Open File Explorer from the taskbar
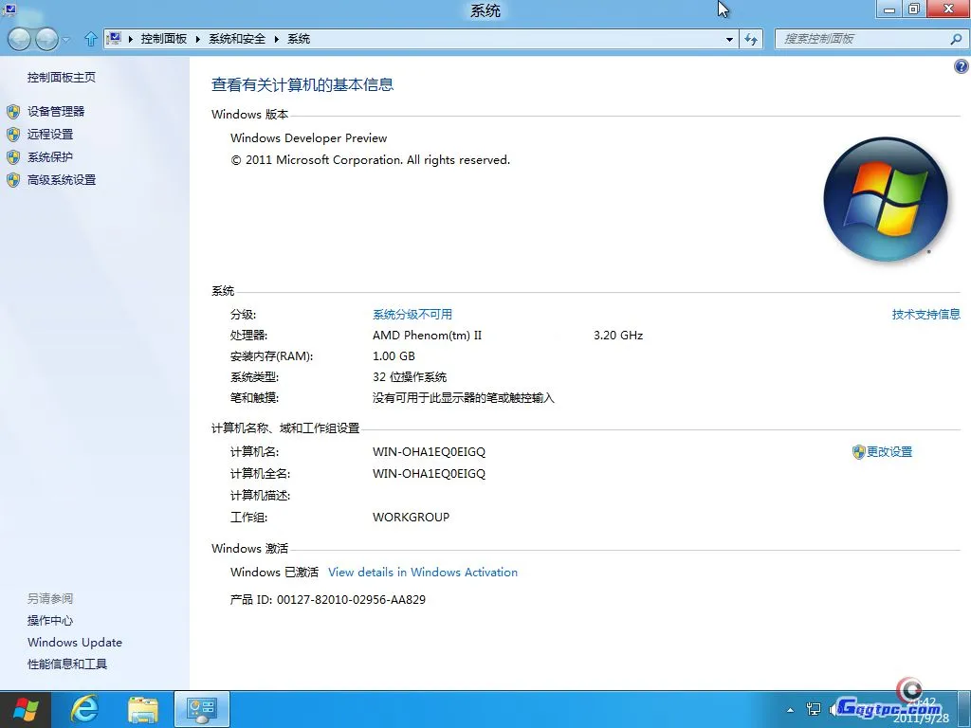The image size is (971, 728). pos(142,708)
